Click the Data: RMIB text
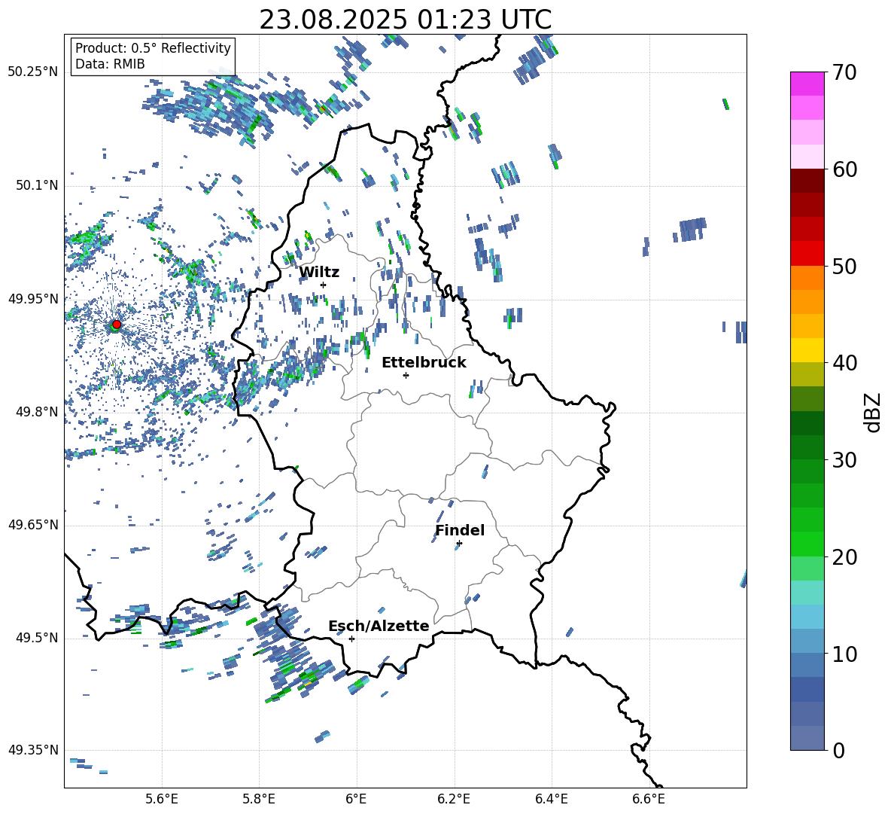The width and height of the screenshot is (891, 814). pos(110,64)
